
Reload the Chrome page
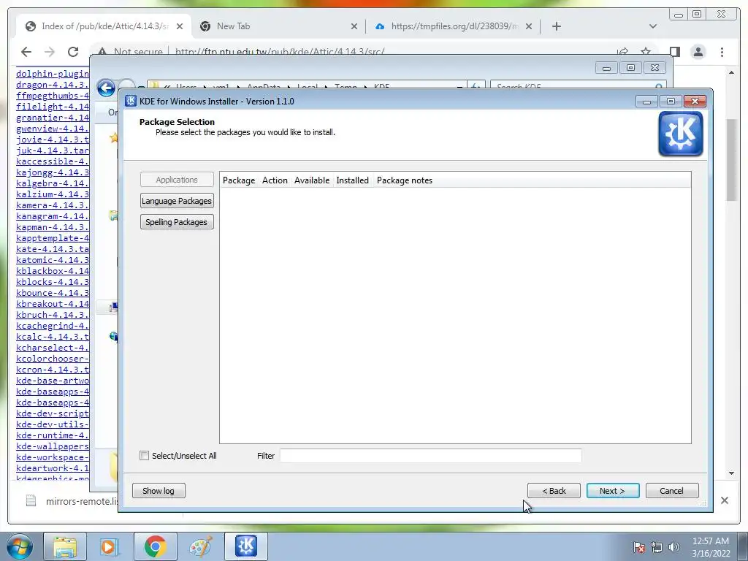click(x=73, y=52)
